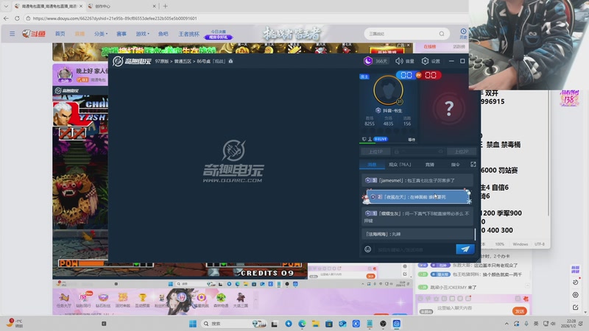Open 大话三国 icon in gift bar
The height and width of the screenshot is (331, 589).
241,299
